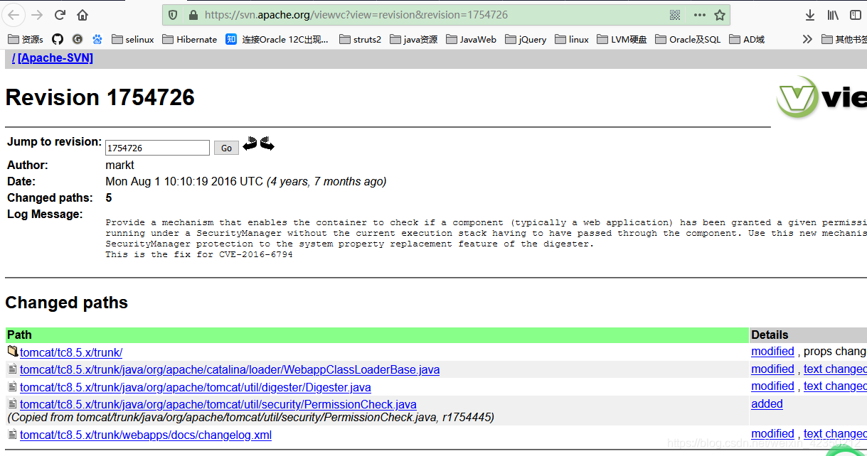Screen dimensions: 867x456
Task: Open PermissionCheck.java path link
Action: click(218, 404)
